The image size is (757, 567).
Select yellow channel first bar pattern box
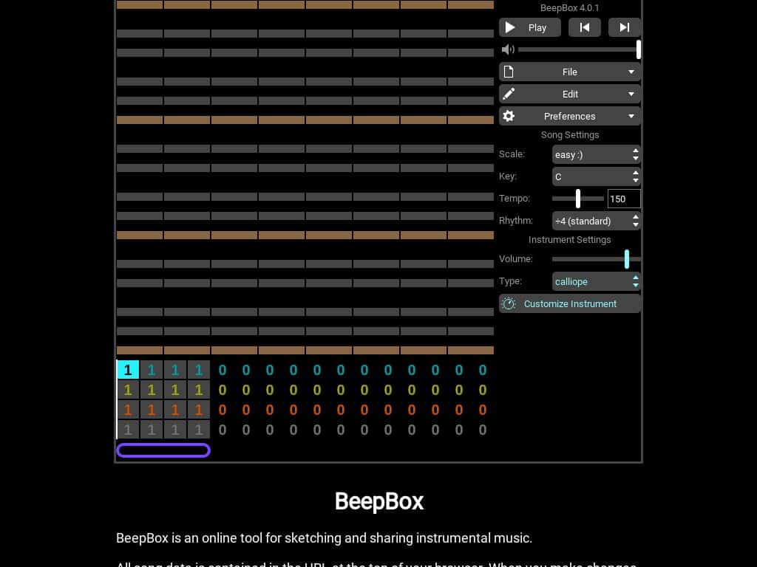[x=128, y=390]
